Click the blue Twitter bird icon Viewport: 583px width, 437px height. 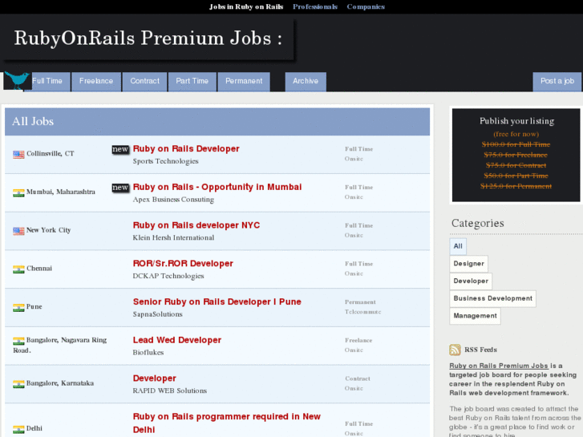tap(16, 80)
